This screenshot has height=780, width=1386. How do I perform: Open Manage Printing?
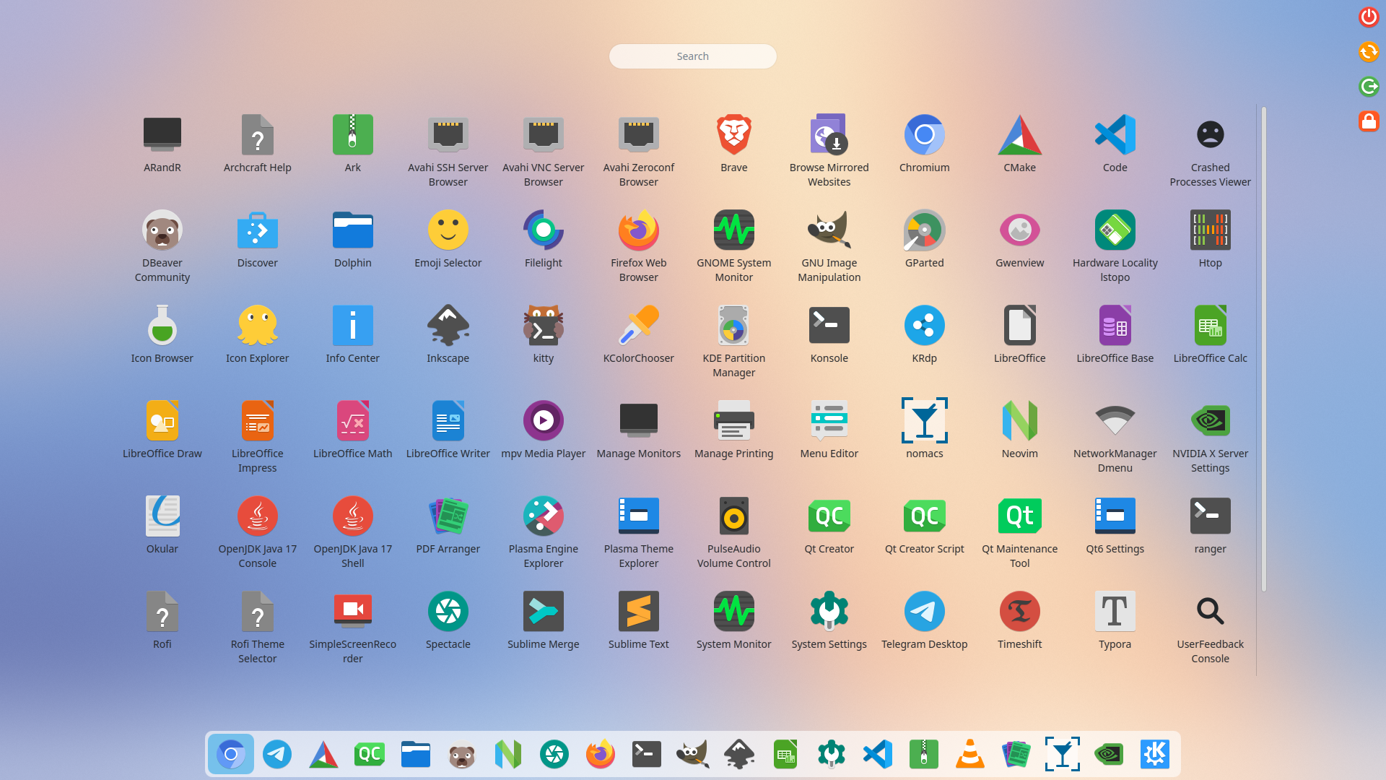[x=734, y=429]
